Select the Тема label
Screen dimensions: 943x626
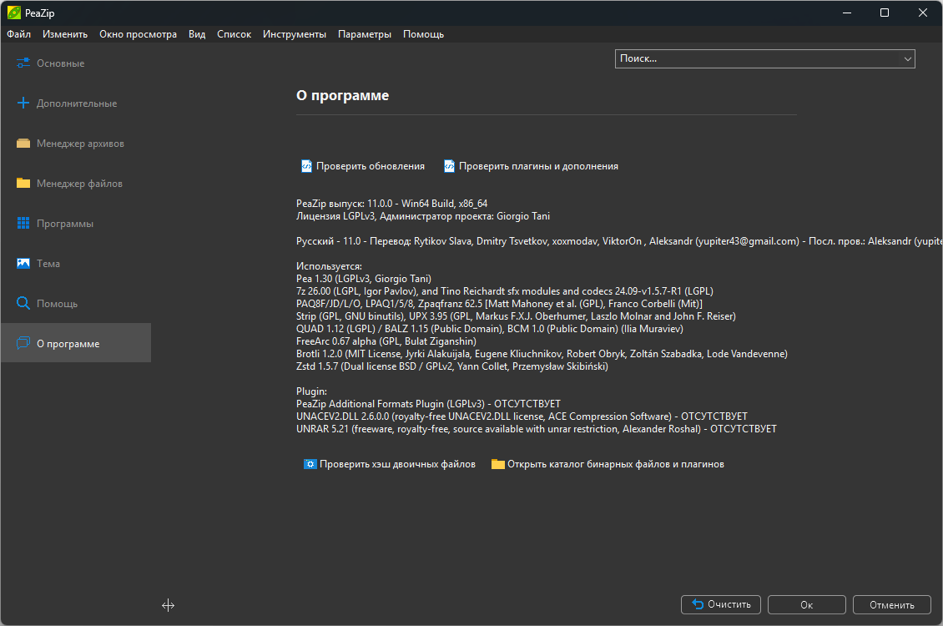[x=48, y=264]
